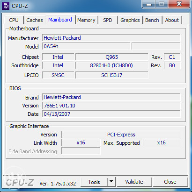Click the Model value 0A54h

(86, 46)
